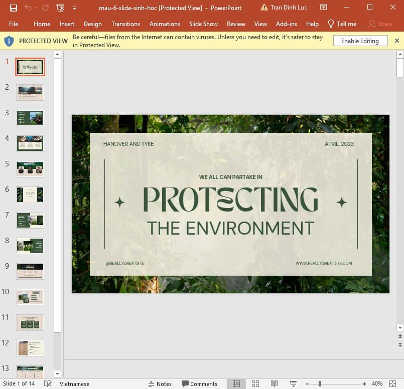Open the Vietnamese language selector
This screenshot has width=404, height=389.
[x=74, y=383]
